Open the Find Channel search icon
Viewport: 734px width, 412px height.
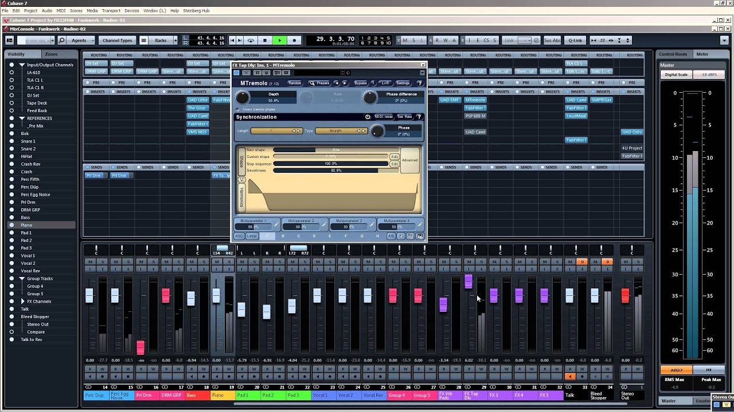(62, 40)
